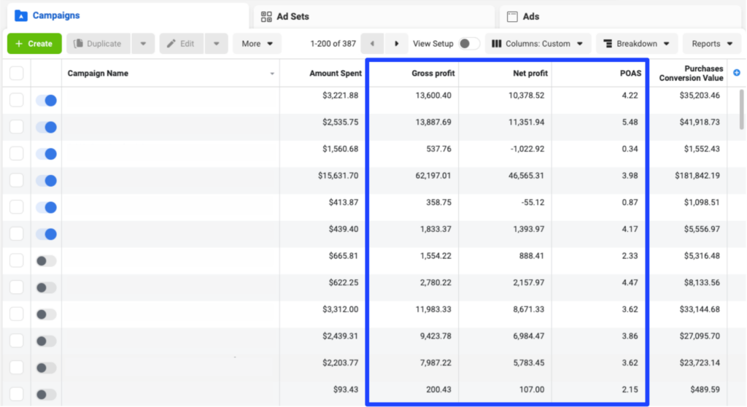The width and height of the screenshot is (747, 407).
Task: Click the Edit pencil button
Action: [x=182, y=43]
